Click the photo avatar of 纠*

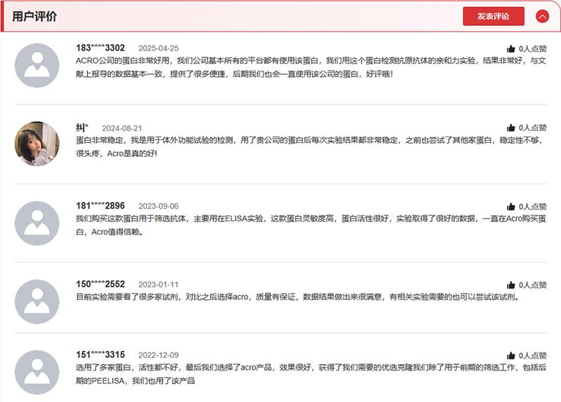(x=37, y=144)
